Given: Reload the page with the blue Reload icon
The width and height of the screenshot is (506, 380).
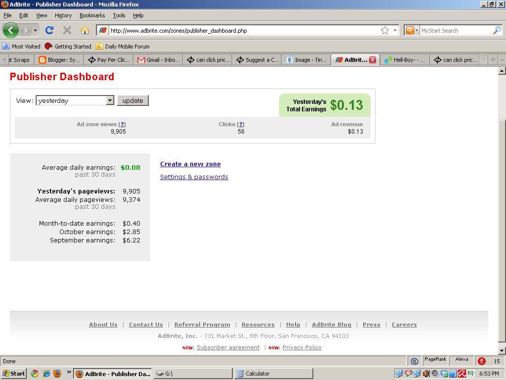Looking at the screenshot, I should coord(49,30).
